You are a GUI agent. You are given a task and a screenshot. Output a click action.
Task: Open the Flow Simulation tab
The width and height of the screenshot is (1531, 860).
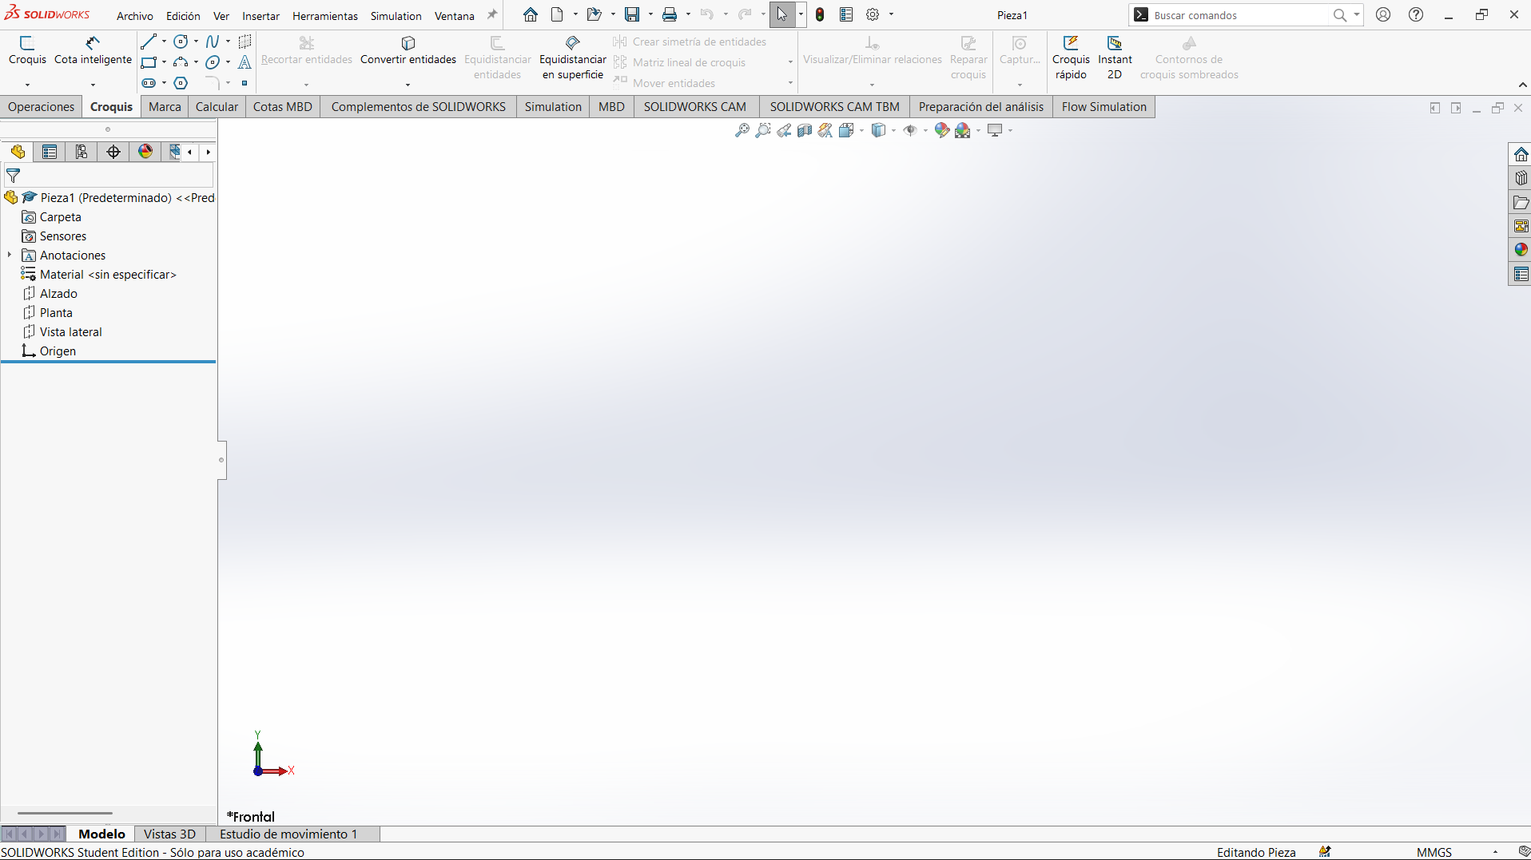coord(1104,107)
